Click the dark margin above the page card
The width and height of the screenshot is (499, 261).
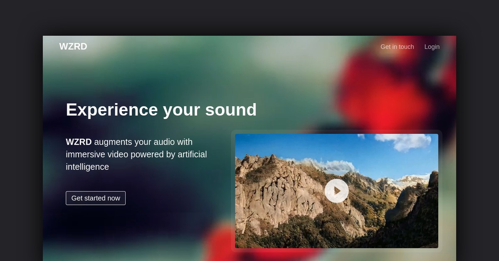[x=249, y=17]
